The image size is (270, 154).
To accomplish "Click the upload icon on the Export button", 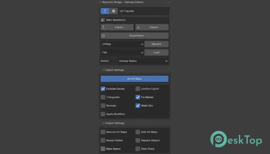I will [x=103, y=27].
